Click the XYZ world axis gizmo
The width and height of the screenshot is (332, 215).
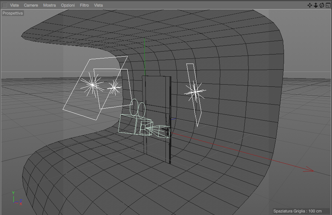[x=17, y=198]
